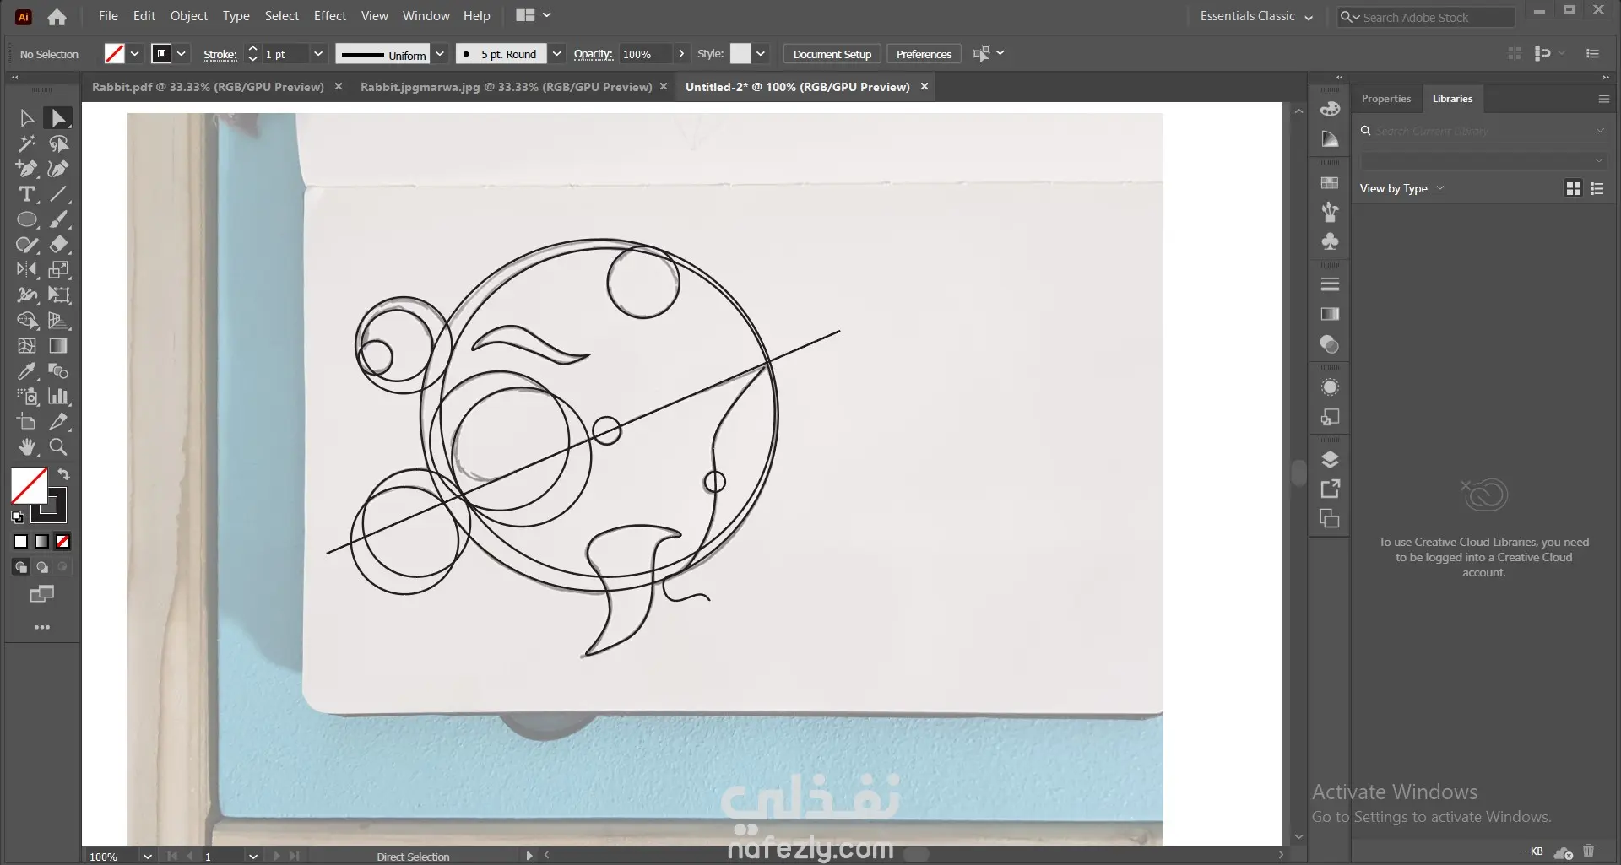Open the Effect menu
The width and height of the screenshot is (1621, 865).
[329, 16]
